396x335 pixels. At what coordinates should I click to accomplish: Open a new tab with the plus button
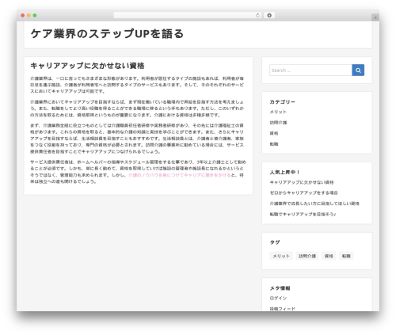pos(375,17)
